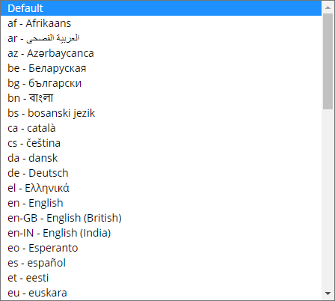Image resolution: width=335 pixels, height=301 pixels.
Task: Select da - dansk entry
Action: point(161,158)
